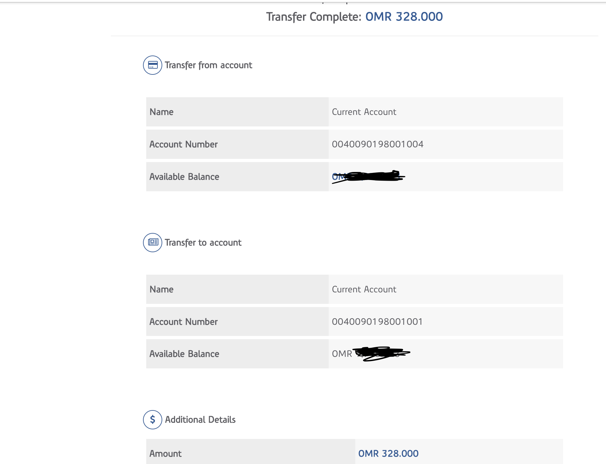This screenshot has width=606, height=464.
Task: Click the card icon beside Transfer from account
Action: 153,65
